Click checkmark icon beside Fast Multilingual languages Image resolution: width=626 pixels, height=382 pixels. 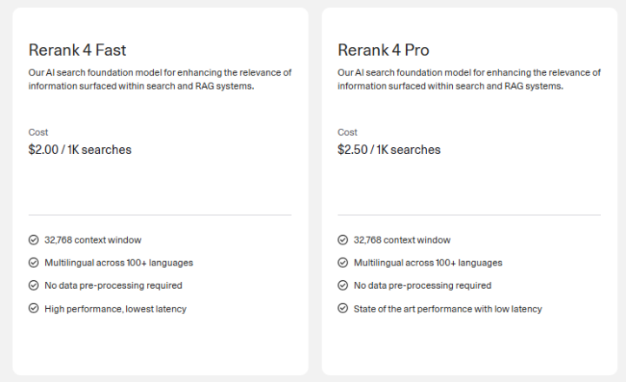[x=34, y=263]
